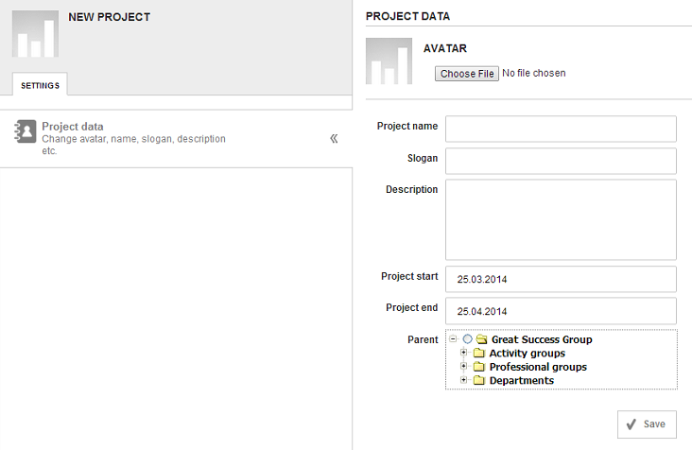Expand the Professional groups node
Screen dimensions: 692x450
coord(463,366)
